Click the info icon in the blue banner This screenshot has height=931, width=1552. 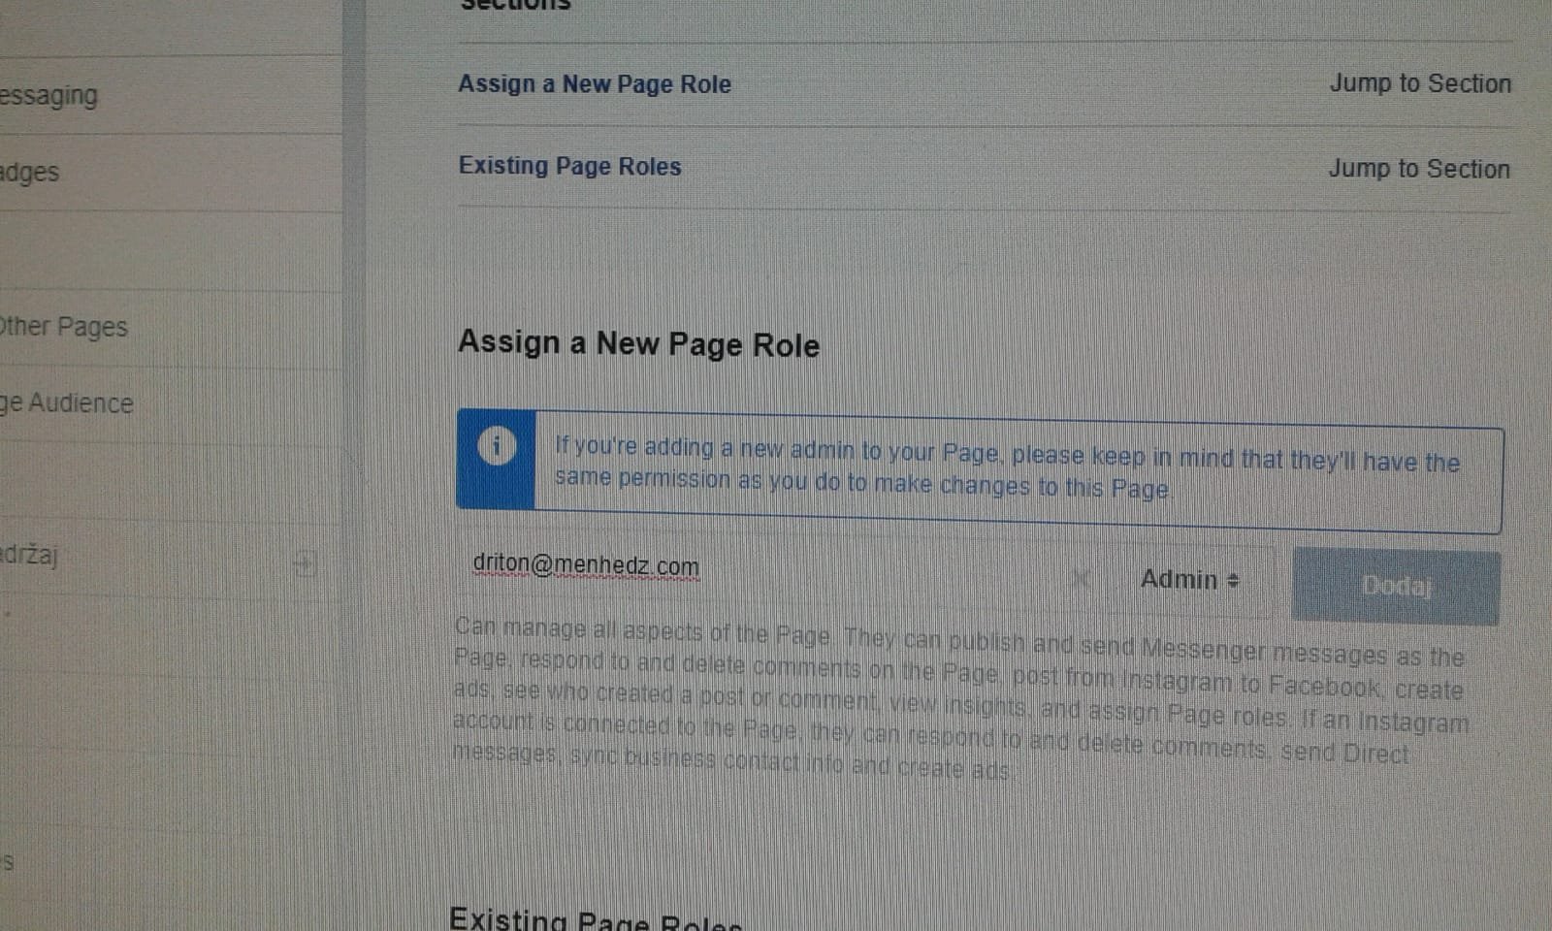497,447
